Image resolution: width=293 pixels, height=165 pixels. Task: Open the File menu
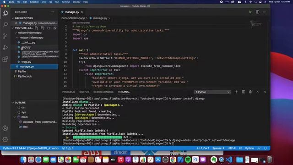click(x=18, y=2)
